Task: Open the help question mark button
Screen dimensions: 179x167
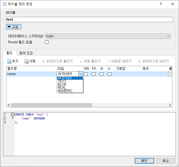Action: 161,4
